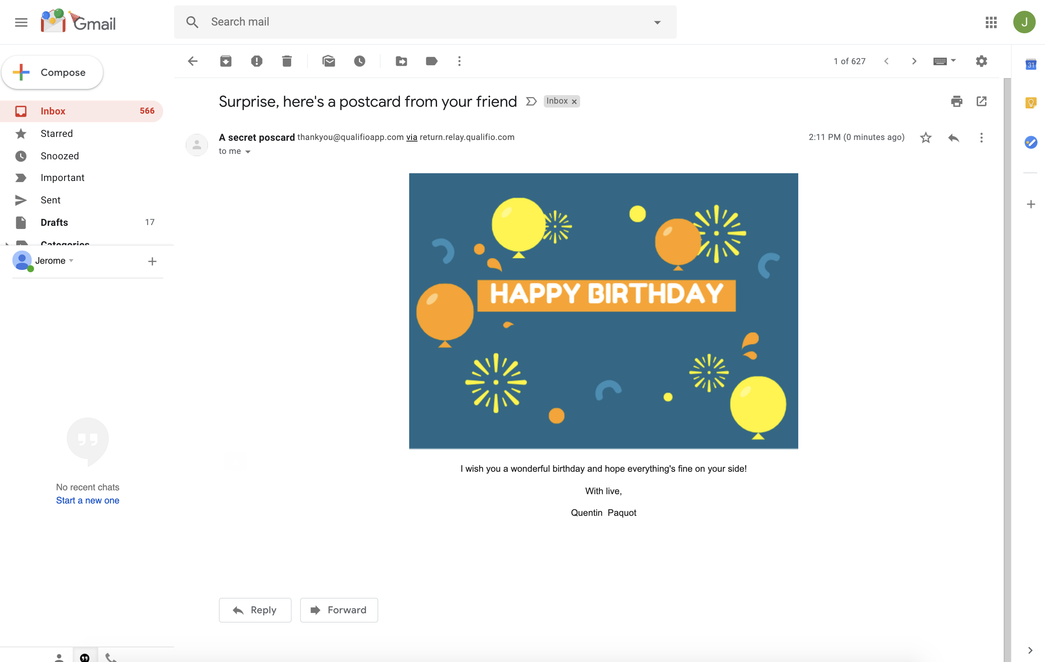Click the Forward button

339,610
